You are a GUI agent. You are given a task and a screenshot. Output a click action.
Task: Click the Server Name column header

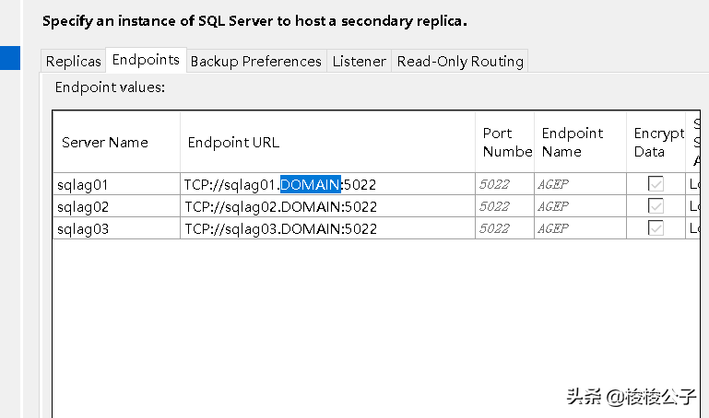[117, 142]
